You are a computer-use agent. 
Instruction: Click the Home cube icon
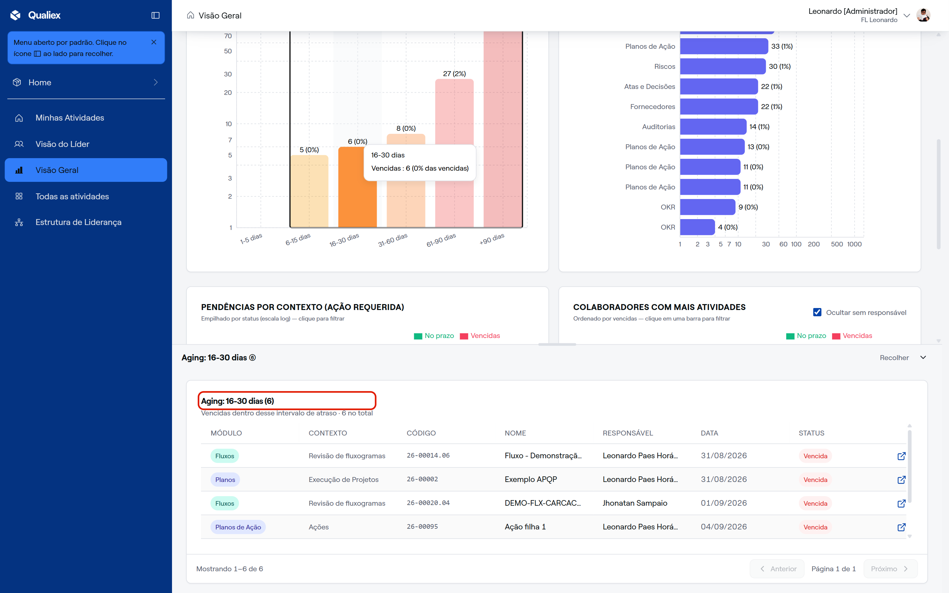[x=17, y=82]
